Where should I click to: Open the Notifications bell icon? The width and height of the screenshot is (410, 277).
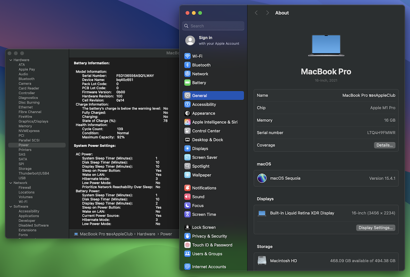(x=187, y=188)
